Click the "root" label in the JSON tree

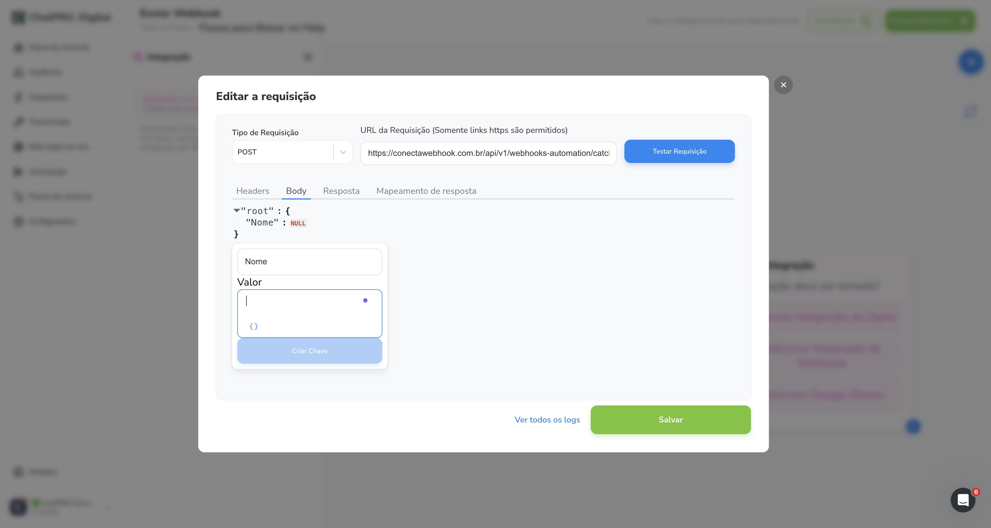tap(257, 211)
